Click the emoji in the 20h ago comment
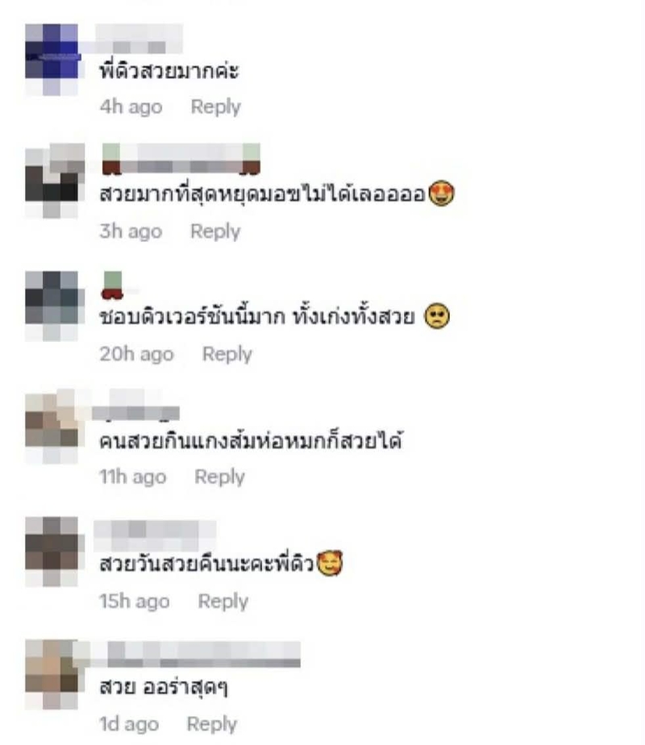This screenshot has height=745, width=645. tap(436, 317)
